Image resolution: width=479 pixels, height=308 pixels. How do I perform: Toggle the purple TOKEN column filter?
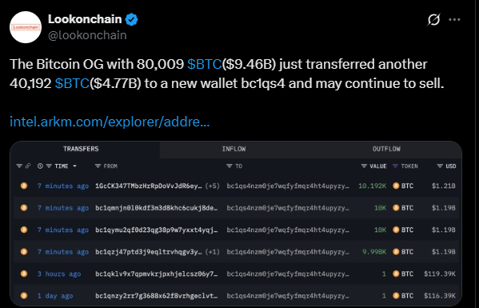[x=395, y=166]
